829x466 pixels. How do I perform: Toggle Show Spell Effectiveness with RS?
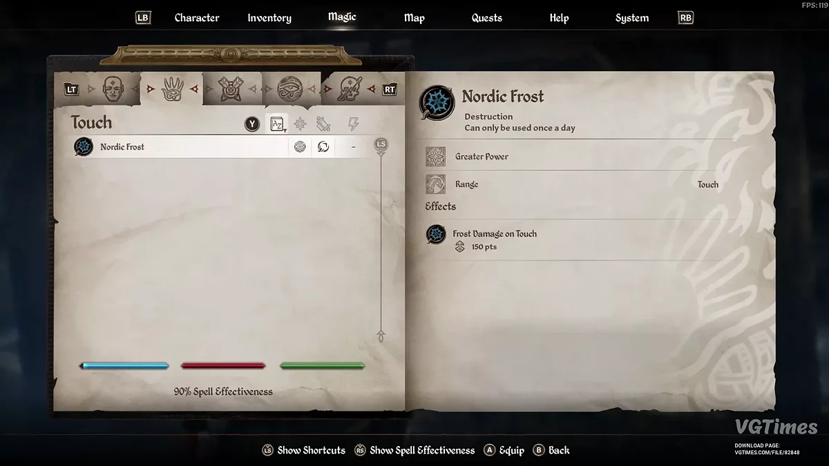point(414,450)
